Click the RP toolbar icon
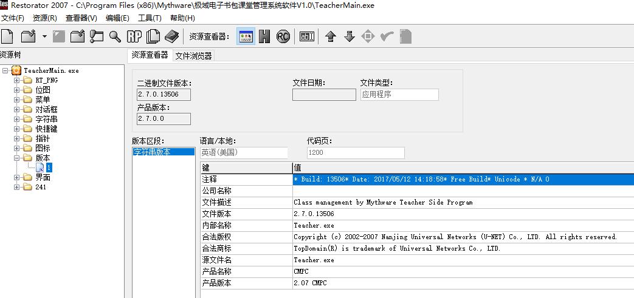The width and height of the screenshot is (634, 298). [134, 36]
